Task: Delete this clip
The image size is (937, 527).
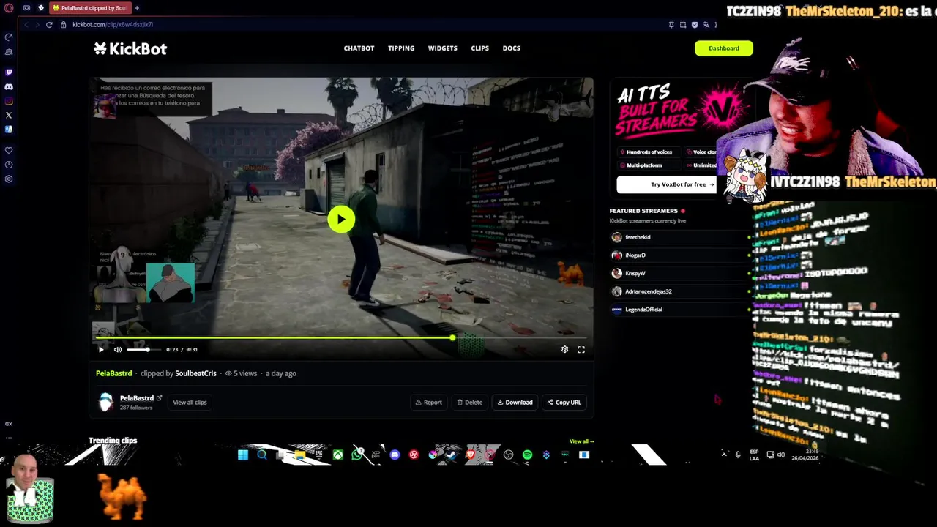Action: coord(469,402)
